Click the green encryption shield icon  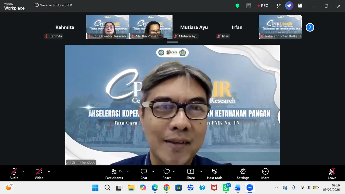237,6
